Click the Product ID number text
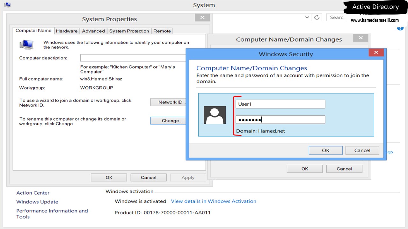Image resolution: width=408 pixels, height=229 pixels. point(177,212)
